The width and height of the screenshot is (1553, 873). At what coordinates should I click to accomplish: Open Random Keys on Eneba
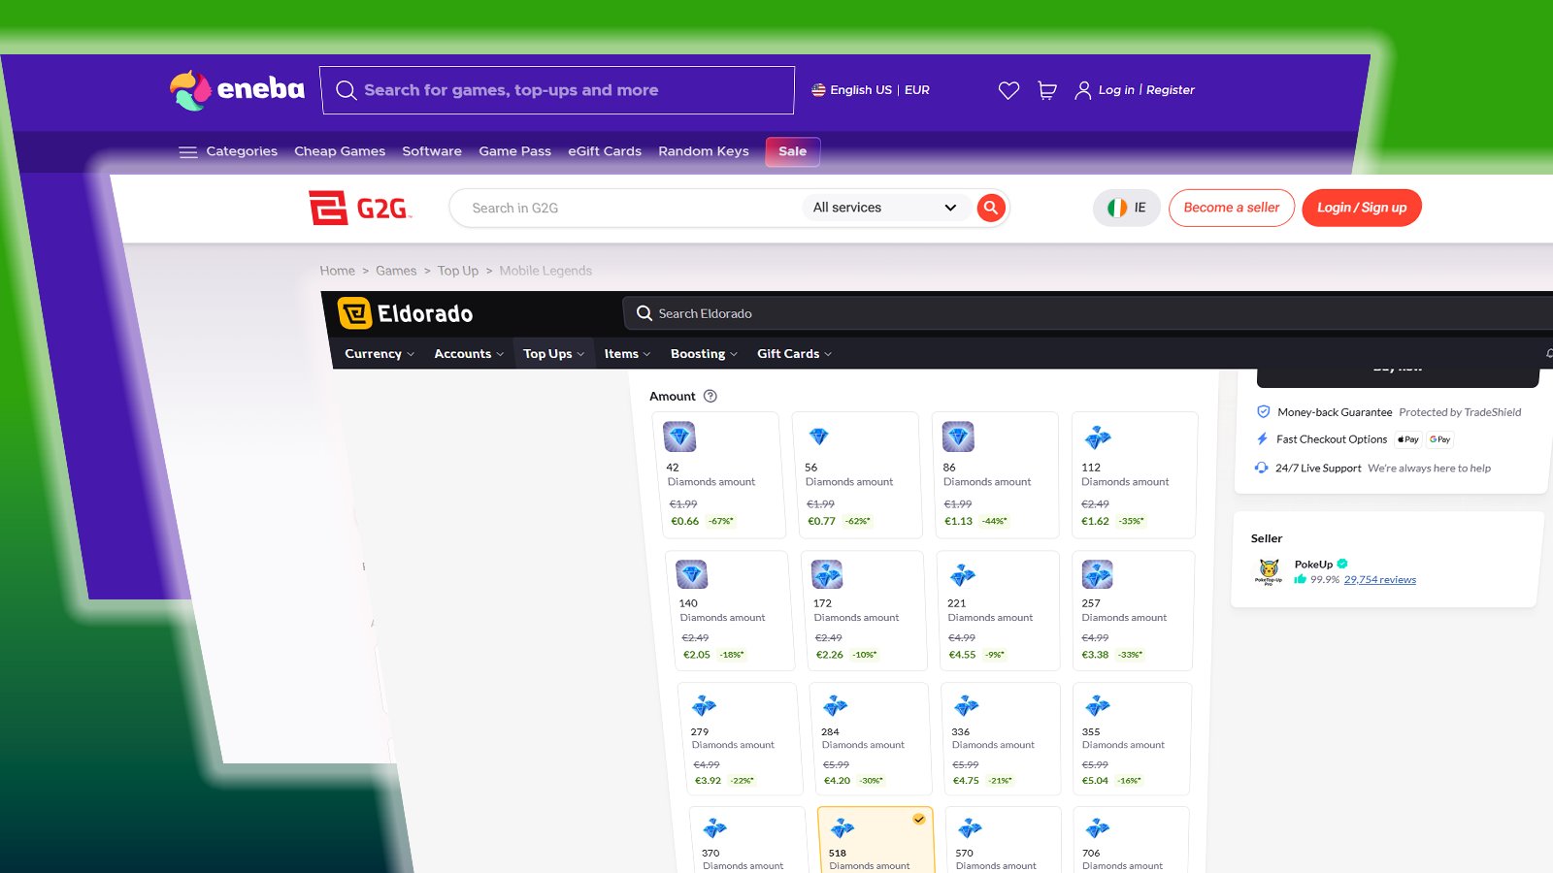click(x=704, y=151)
